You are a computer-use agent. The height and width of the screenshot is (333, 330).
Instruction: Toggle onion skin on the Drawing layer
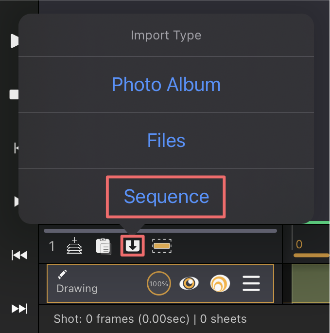pyautogui.click(x=220, y=283)
